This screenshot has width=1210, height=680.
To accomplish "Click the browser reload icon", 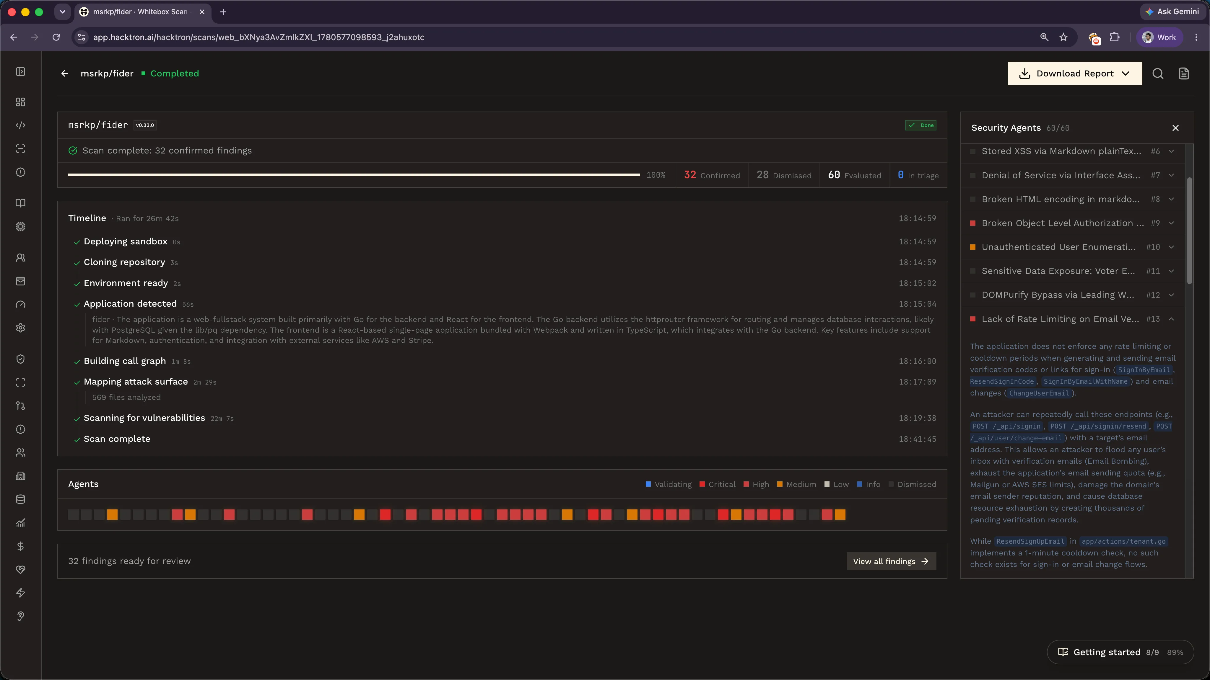I will click(56, 37).
